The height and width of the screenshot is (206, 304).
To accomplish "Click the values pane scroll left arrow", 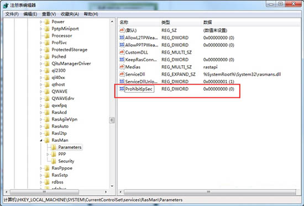I will pos(120,192).
